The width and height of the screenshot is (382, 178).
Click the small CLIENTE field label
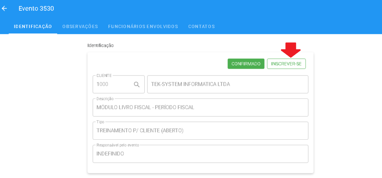click(x=104, y=75)
